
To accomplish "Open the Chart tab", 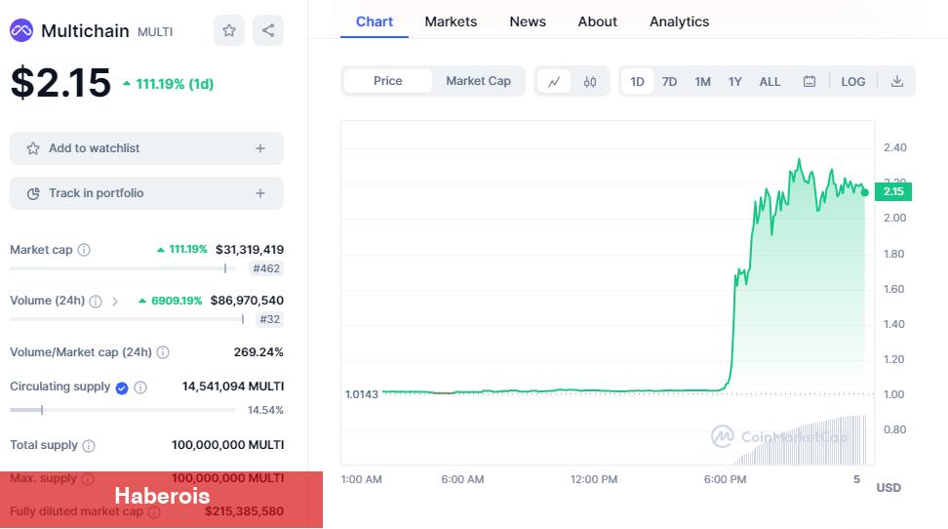I will [375, 21].
